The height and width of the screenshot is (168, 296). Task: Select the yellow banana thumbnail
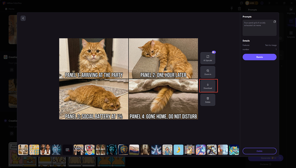[x=178, y=150]
